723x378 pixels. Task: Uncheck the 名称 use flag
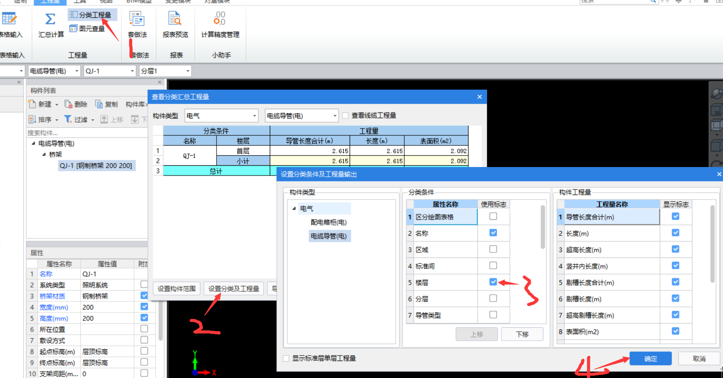493,233
